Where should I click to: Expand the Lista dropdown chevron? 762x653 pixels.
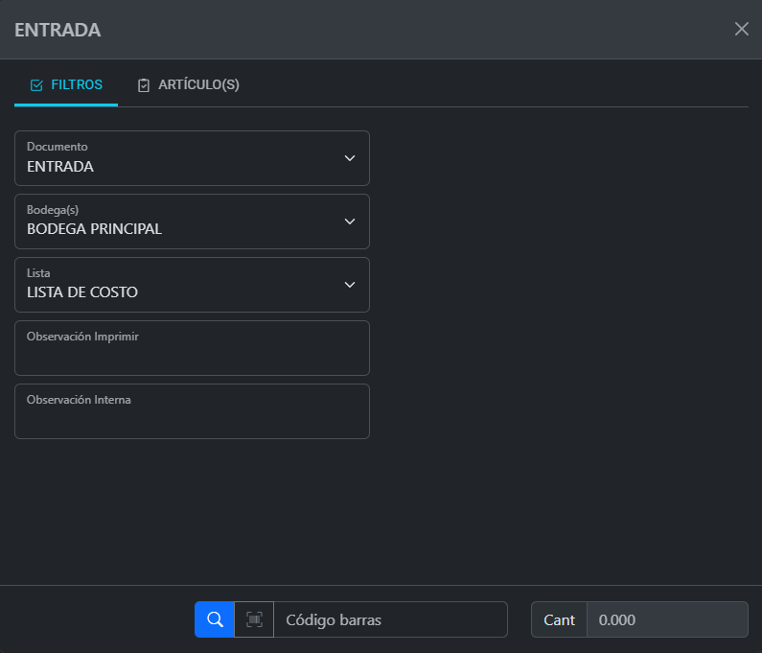click(350, 285)
